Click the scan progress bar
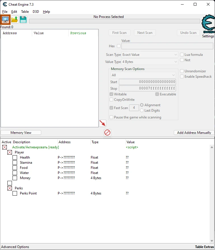The width and height of the screenshot is (215, 250). (115, 21)
